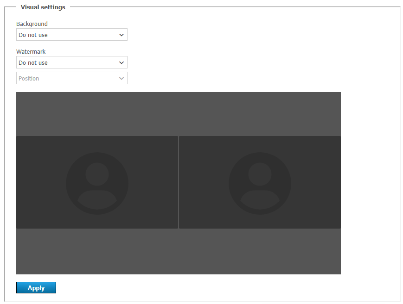Click the bottom gray band of layout preview
This screenshot has height=304, width=403.
click(178, 251)
